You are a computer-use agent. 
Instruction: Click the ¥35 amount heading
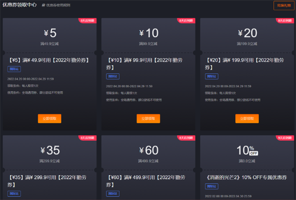(50, 150)
